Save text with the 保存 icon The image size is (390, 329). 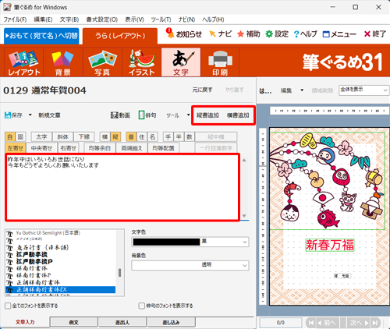[13, 115]
